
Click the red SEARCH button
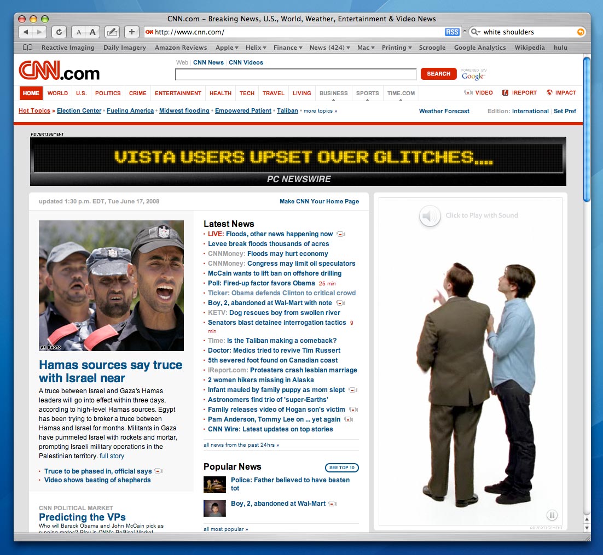tap(438, 74)
